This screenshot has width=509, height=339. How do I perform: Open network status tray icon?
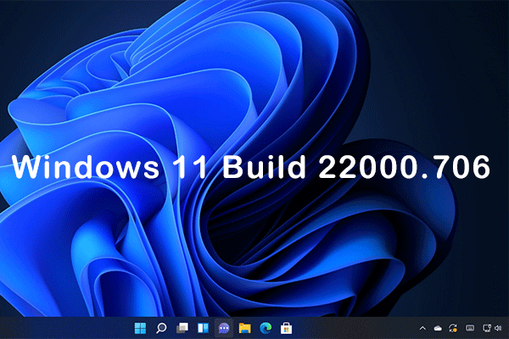click(487, 328)
